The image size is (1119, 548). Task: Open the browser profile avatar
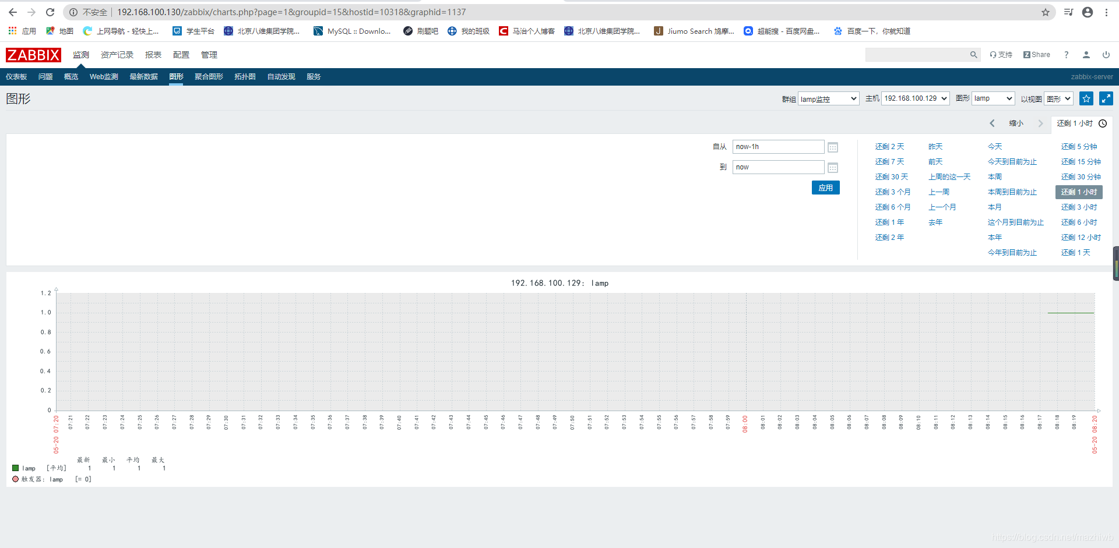pyautogui.click(x=1088, y=12)
